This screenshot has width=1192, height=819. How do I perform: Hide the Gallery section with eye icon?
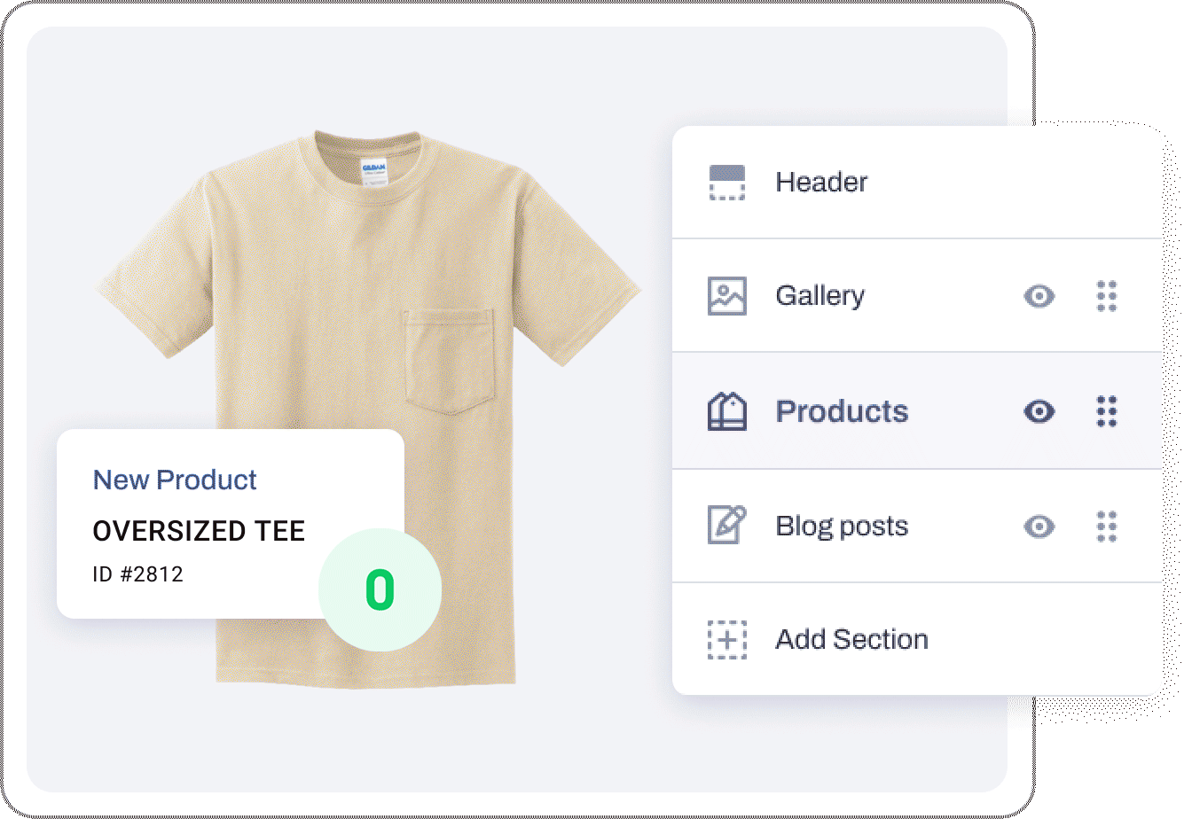pos(1039,296)
